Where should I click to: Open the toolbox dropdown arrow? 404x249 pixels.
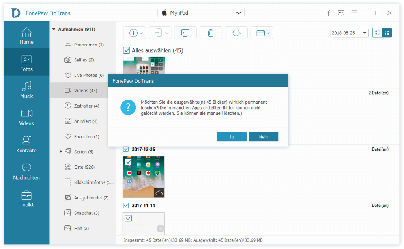point(268,33)
